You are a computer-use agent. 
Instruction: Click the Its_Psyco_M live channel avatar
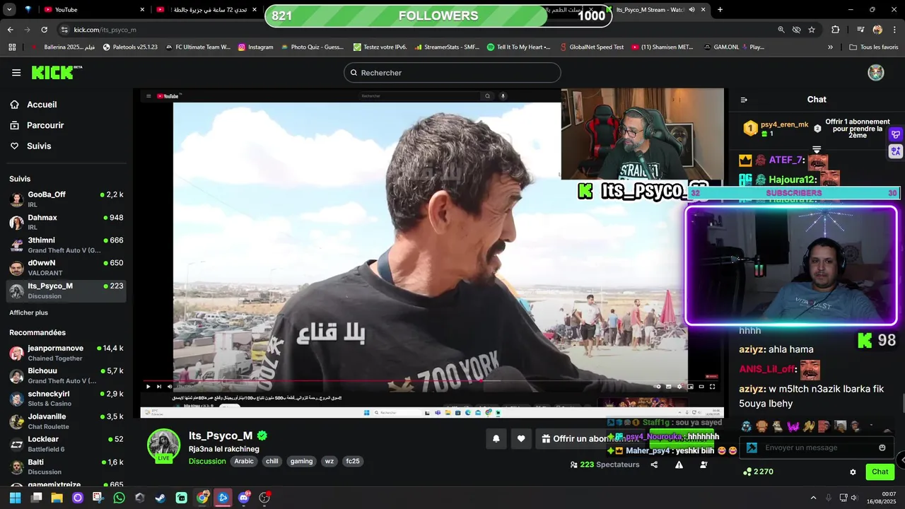pyautogui.click(x=163, y=445)
